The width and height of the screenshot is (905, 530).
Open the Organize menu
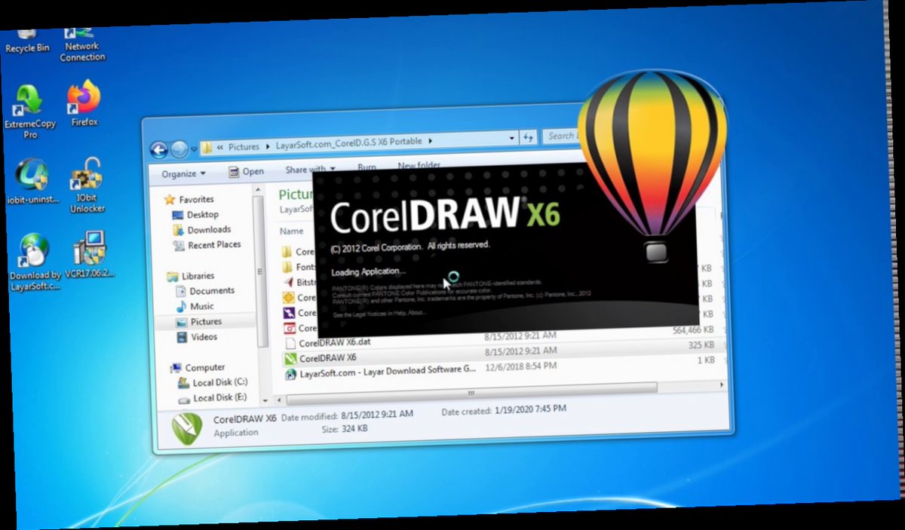(183, 173)
